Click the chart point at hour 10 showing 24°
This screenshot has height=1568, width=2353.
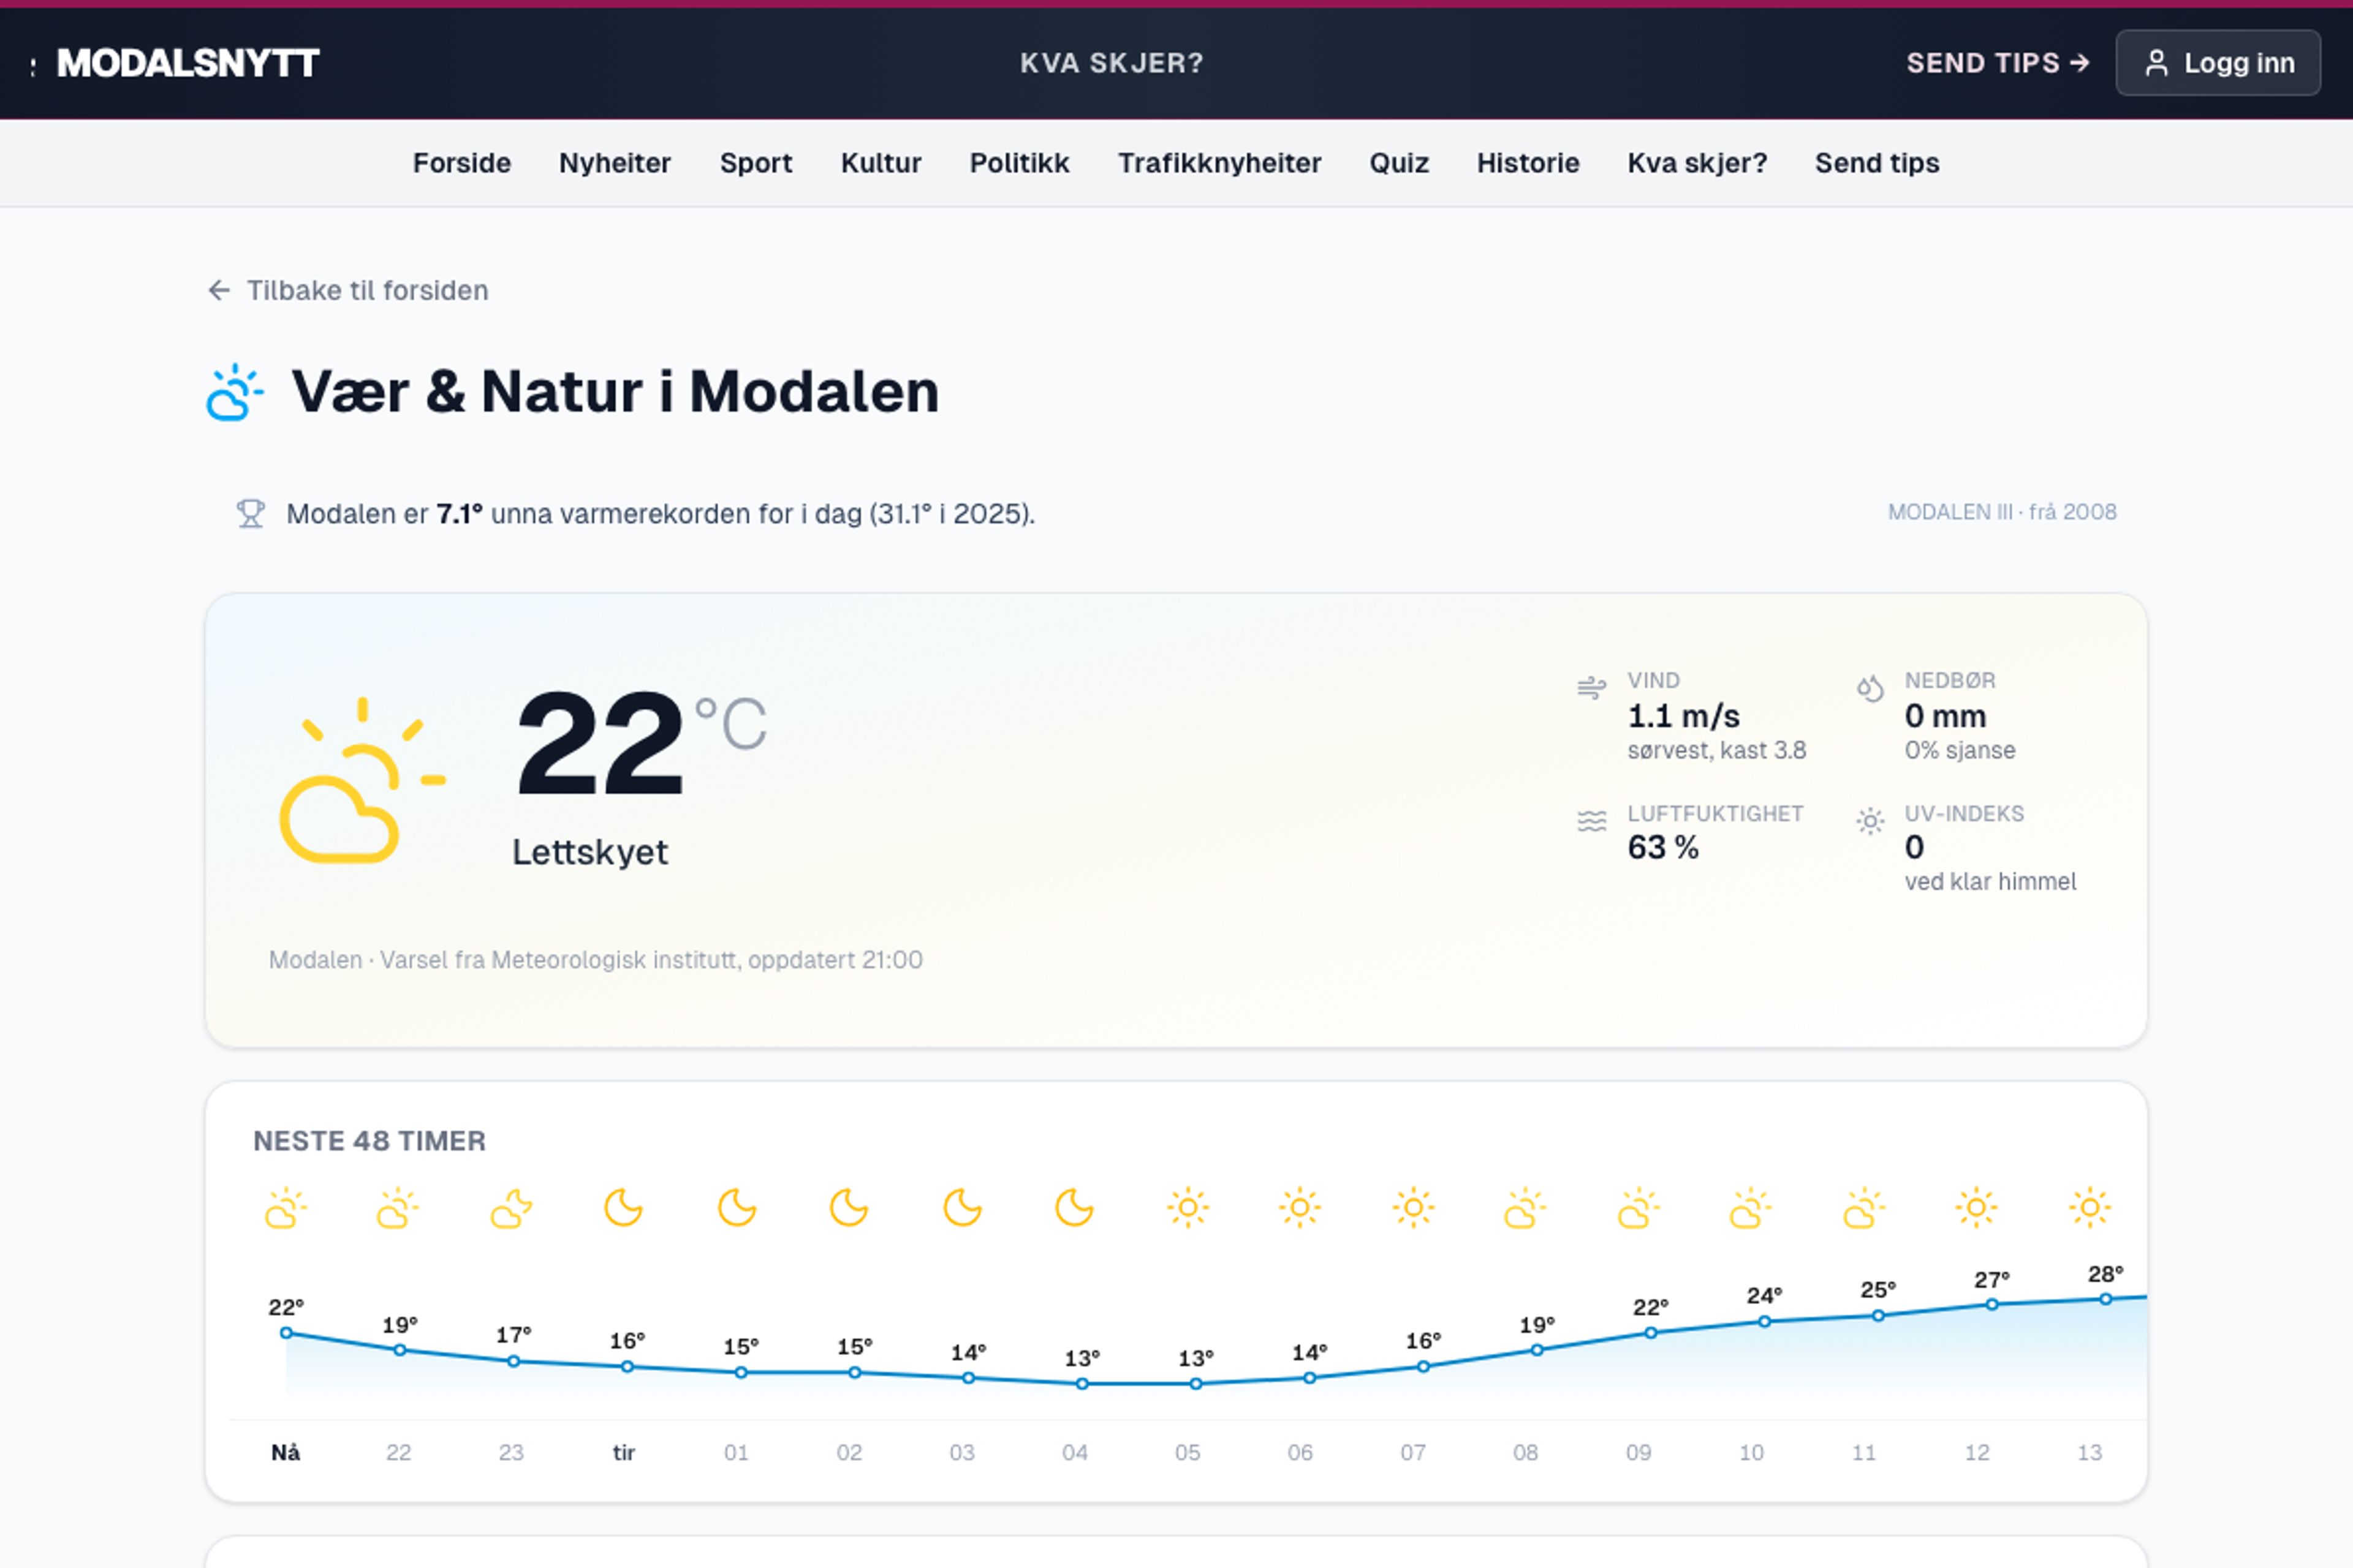click(x=1764, y=1322)
